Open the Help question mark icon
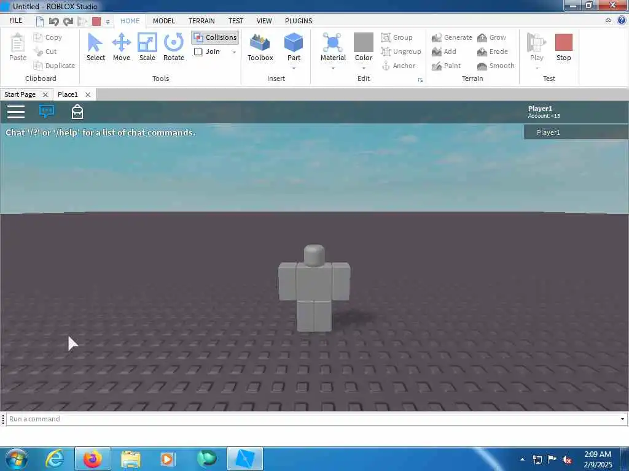The image size is (629, 471). click(x=622, y=20)
